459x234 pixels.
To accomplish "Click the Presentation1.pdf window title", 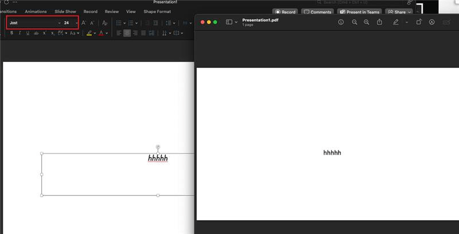I will click(x=260, y=20).
